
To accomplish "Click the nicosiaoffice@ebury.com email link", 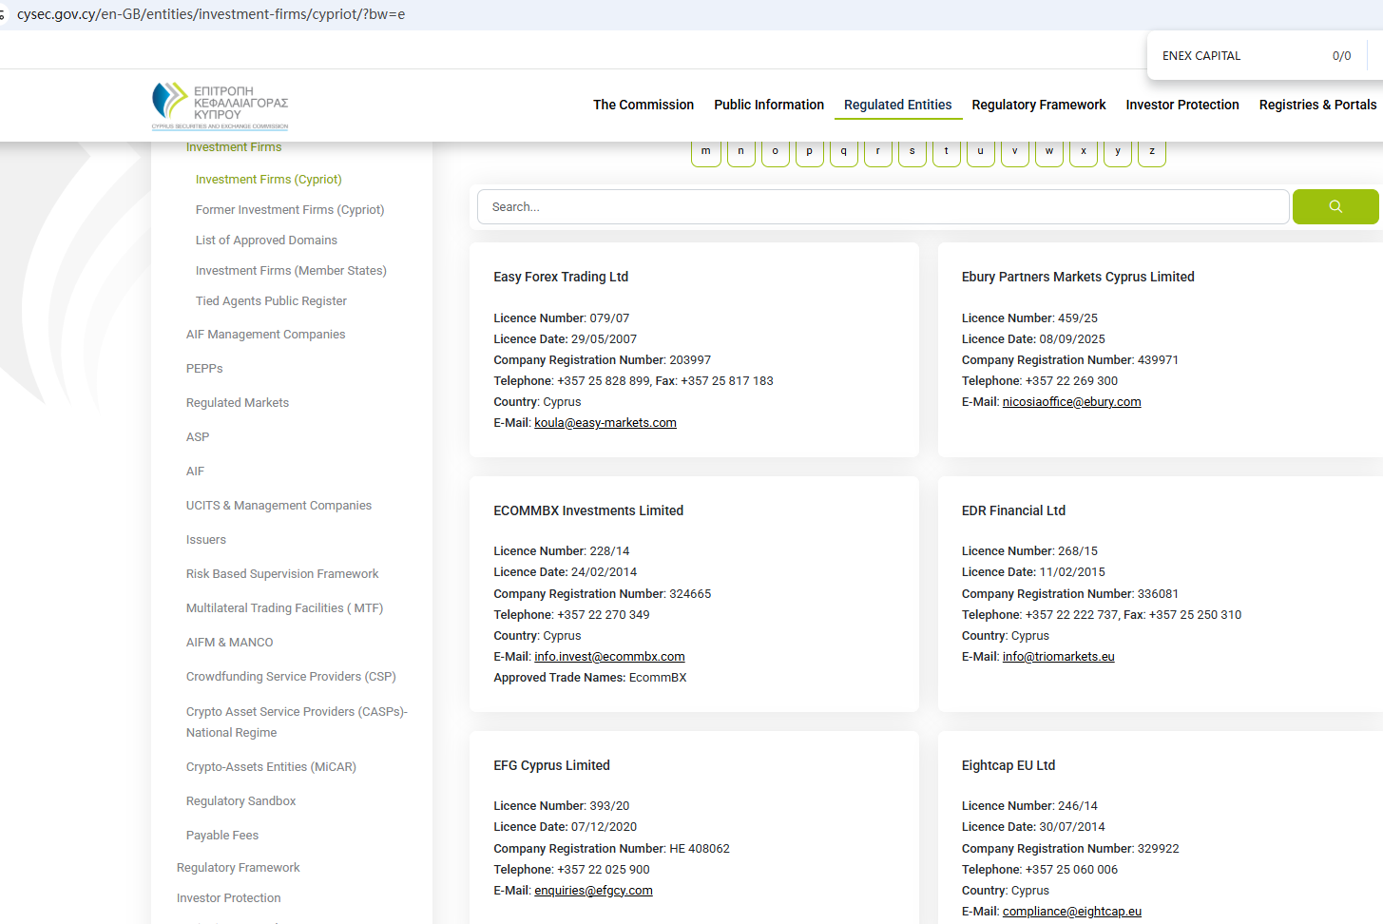I will click(1071, 402).
